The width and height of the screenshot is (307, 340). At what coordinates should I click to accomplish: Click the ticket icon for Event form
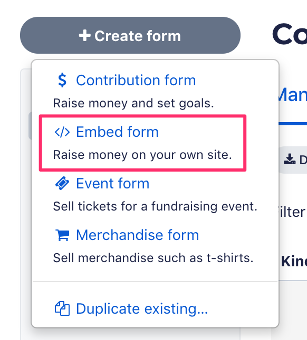[x=62, y=184]
